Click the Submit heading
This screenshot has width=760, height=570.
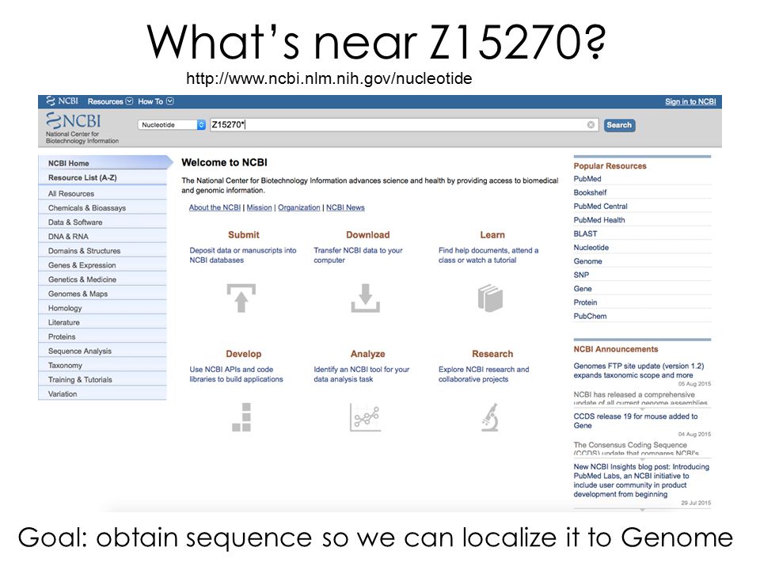(x=244, y=234)
